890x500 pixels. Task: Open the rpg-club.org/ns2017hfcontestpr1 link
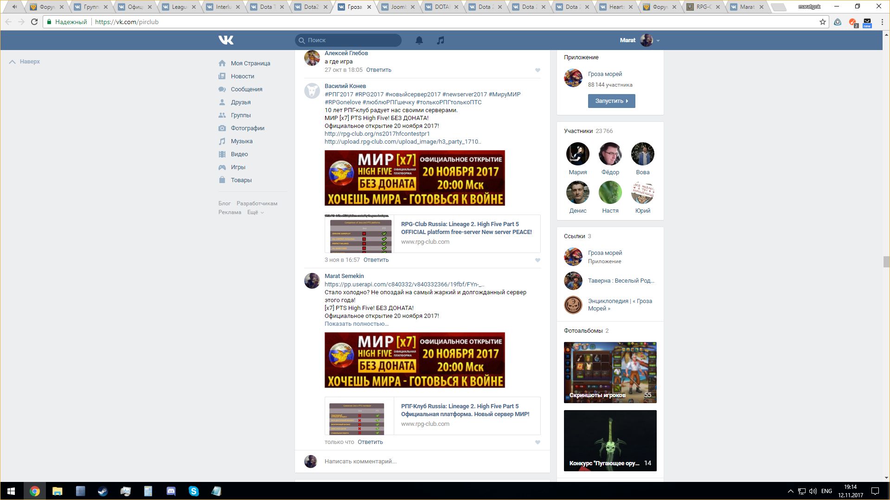pyautogui.click(x=377, y=134)
